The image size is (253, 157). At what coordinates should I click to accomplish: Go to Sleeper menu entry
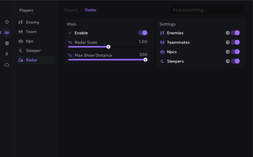(33, 51)
